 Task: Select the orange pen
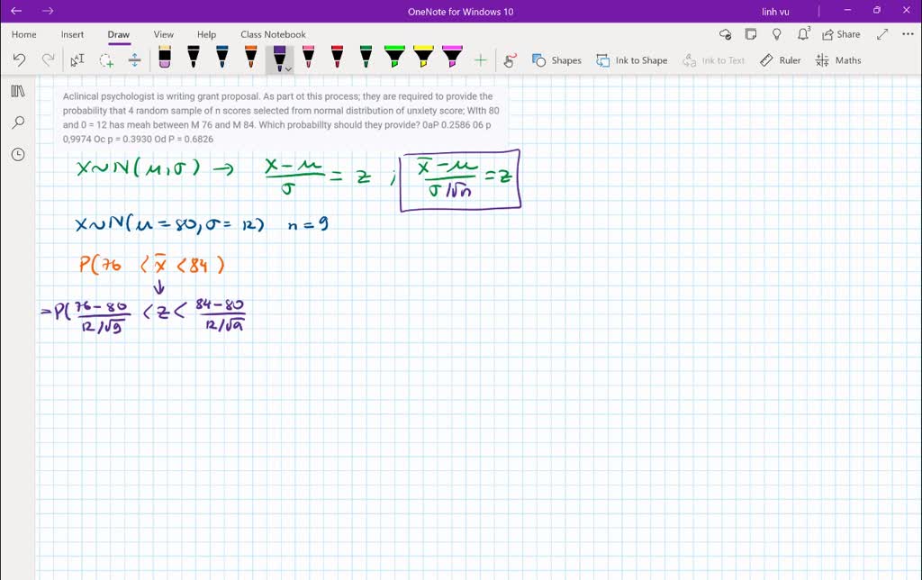click(x=251, y=58)
